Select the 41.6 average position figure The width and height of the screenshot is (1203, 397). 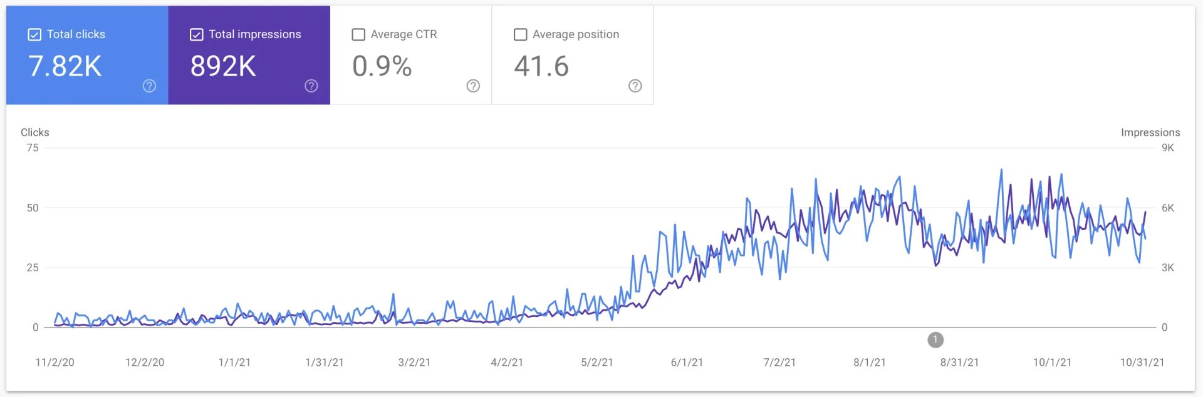point(541,66)
